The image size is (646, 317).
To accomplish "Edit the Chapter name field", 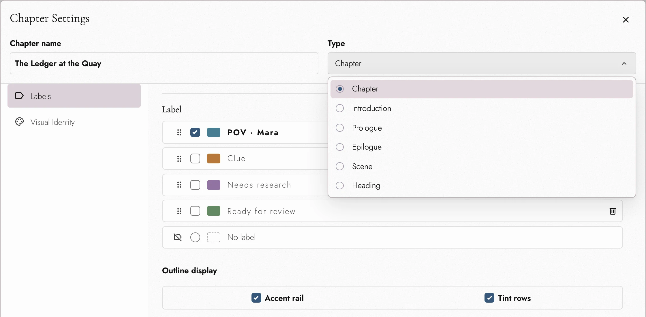I will click(x=164, y=63).
